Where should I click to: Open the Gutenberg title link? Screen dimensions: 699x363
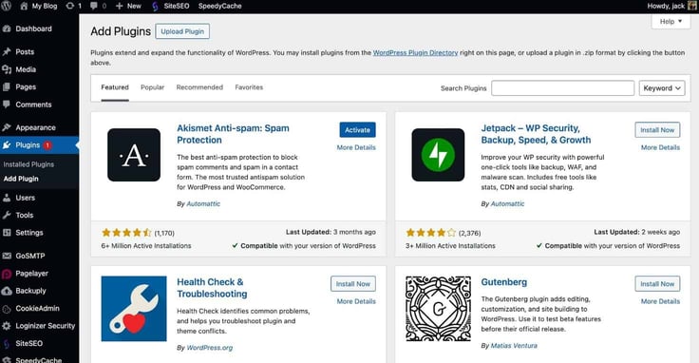click(503, 282)
